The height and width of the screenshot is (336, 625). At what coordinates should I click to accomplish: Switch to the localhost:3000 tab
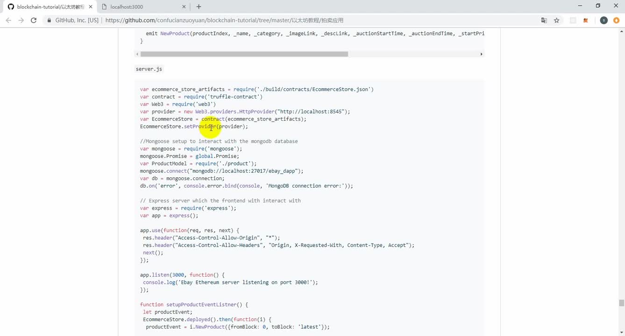(143, 7)
